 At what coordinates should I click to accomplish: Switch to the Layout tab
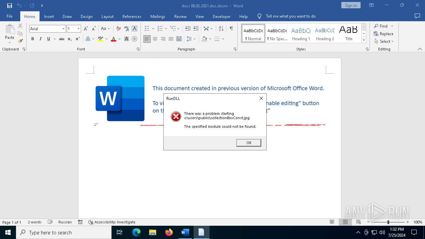(107, 16)
